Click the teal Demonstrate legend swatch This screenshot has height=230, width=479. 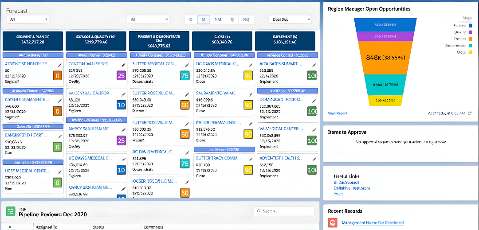point(470,46)
